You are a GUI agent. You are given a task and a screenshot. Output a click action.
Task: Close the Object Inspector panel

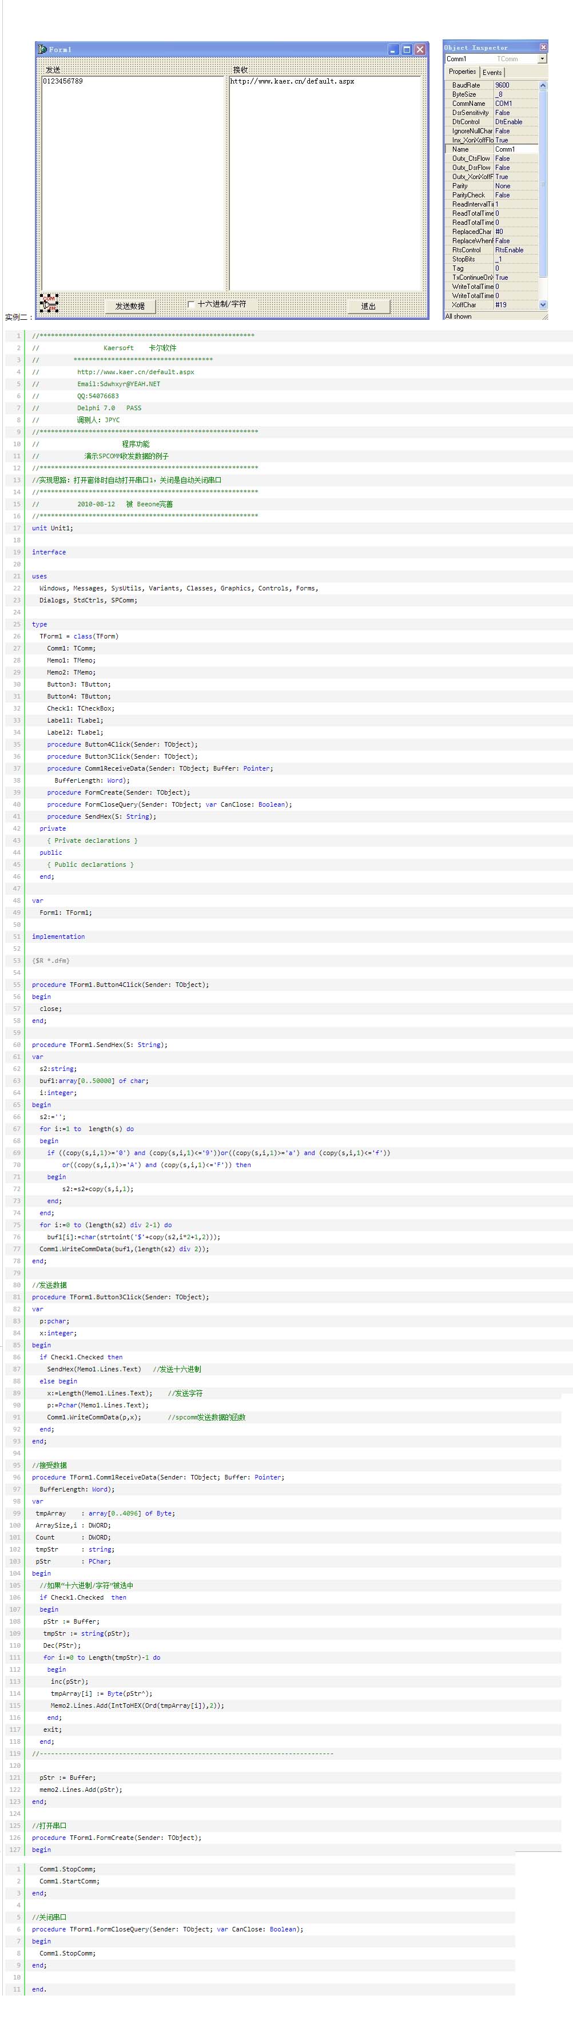coord(542,47)
